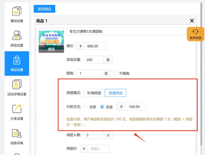This screenshot has width=205, height=155.
Task: Open 信息采集 sidebar icon
Action: [x=17, y=136]
